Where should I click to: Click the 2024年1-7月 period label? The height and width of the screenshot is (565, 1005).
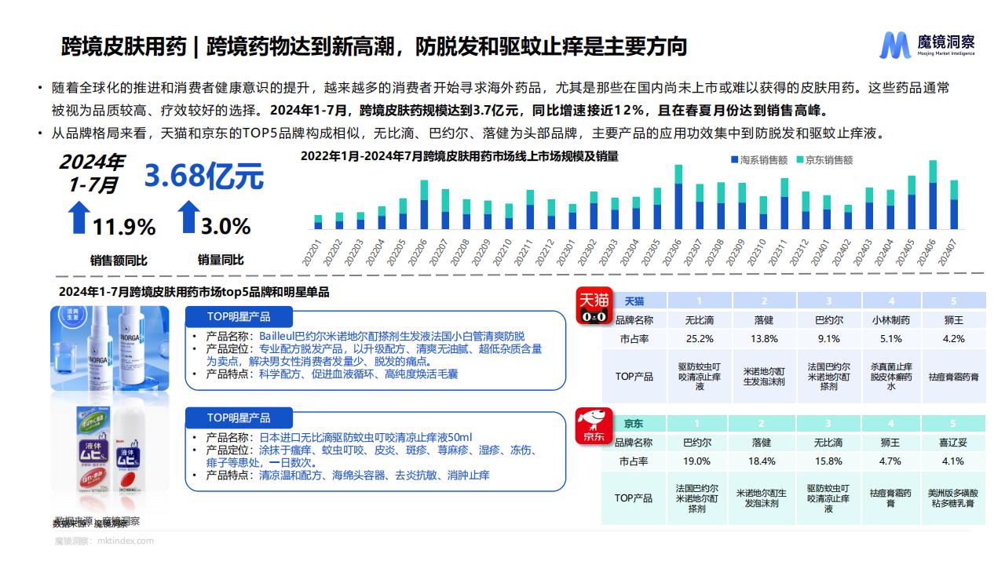click(91, 173)
